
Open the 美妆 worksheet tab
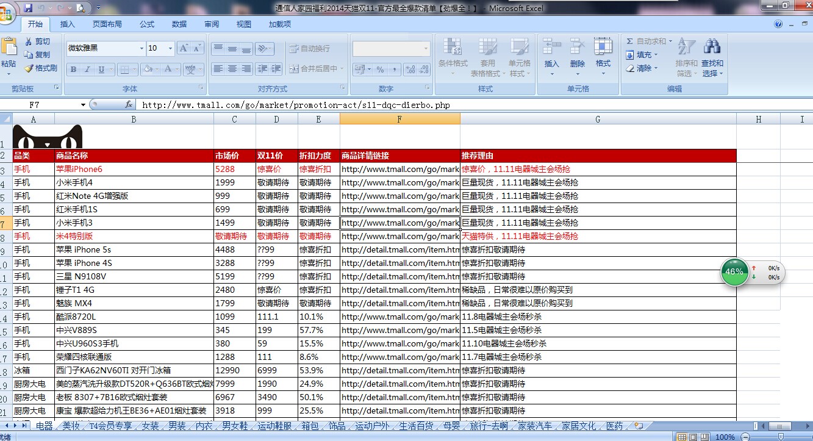click(x=71, y=426)
